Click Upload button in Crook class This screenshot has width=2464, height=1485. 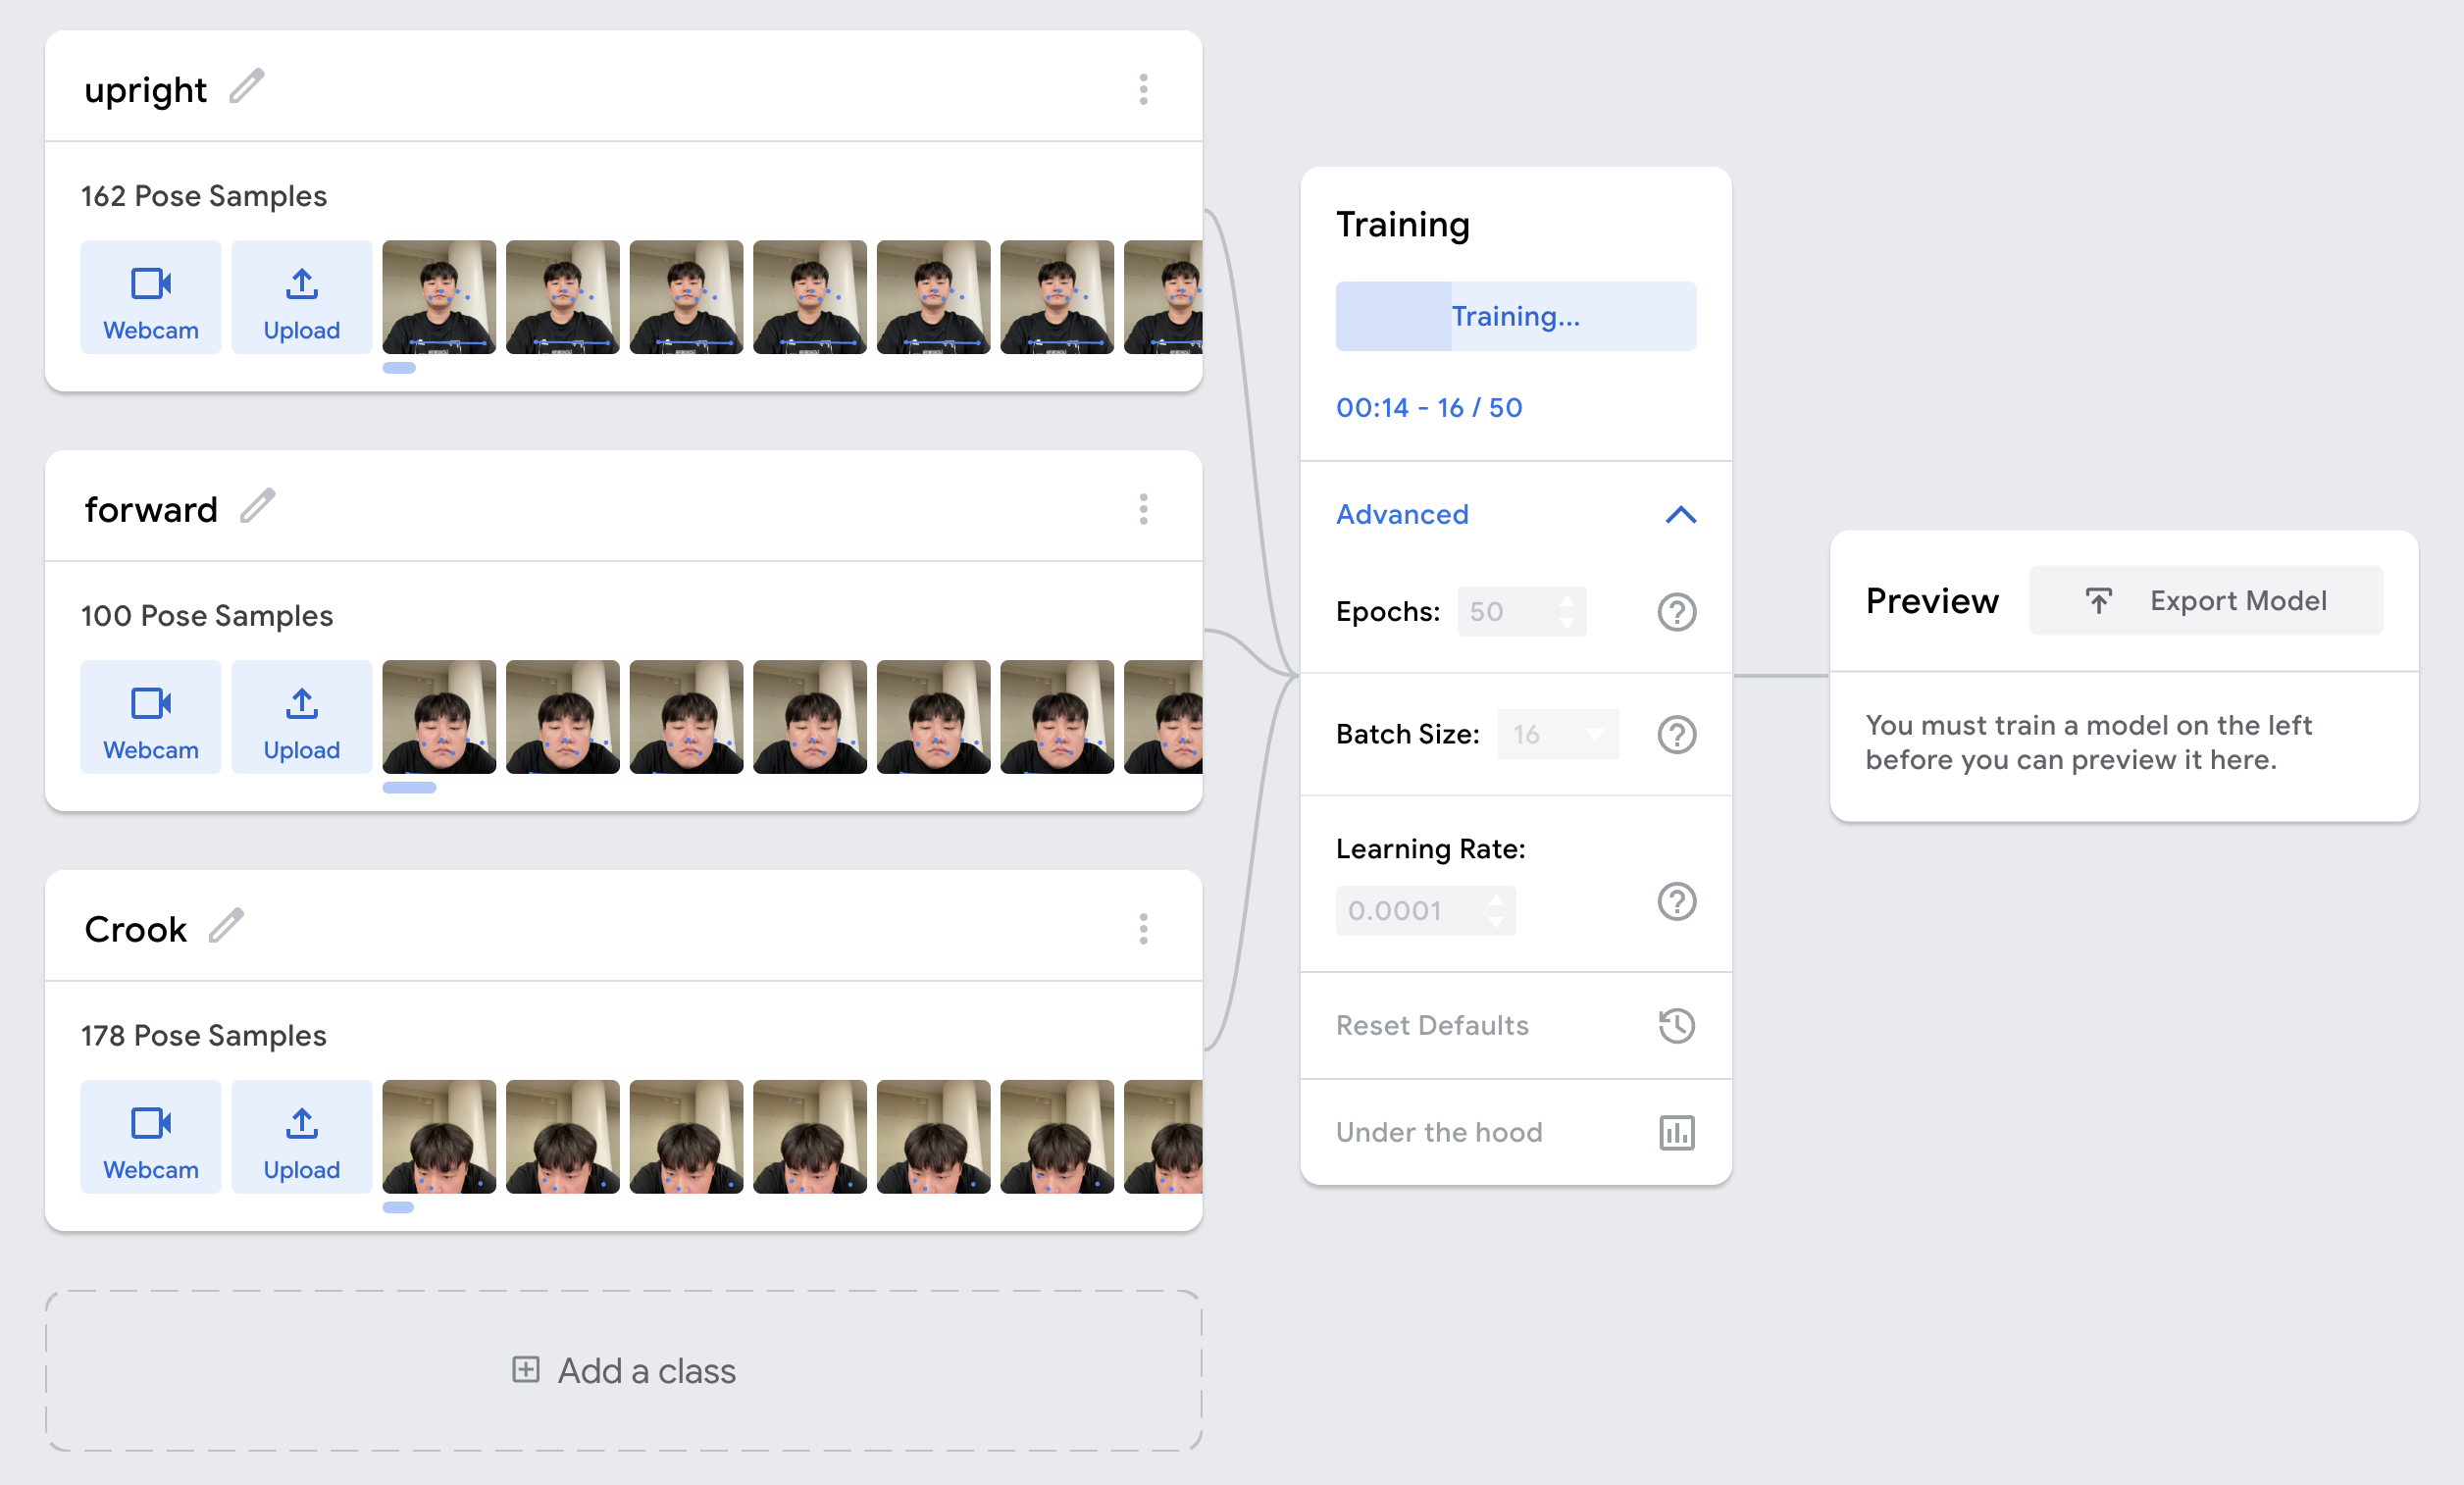tap(301, 1137)
